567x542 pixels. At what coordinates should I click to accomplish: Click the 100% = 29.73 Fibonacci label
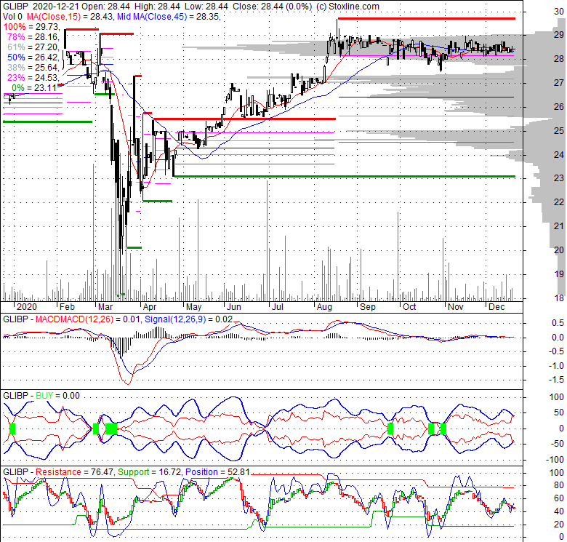31,25
